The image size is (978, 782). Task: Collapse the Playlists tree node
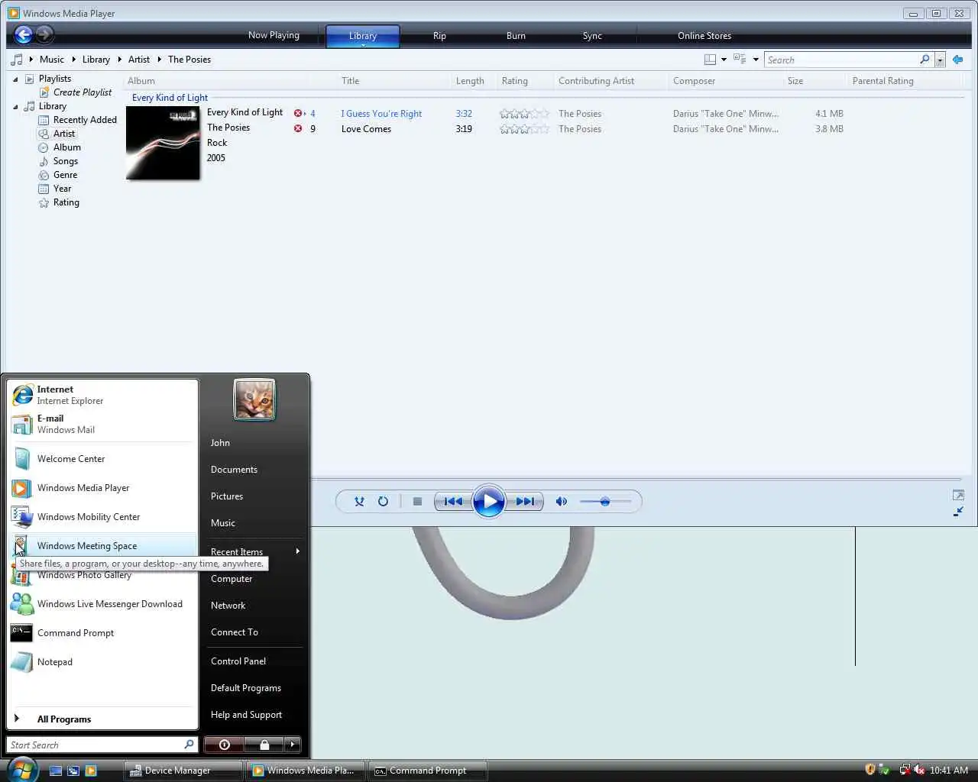click(15, 79)
